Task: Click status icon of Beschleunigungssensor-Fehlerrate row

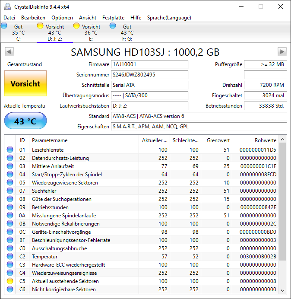Action: click(x=10, y=240)
